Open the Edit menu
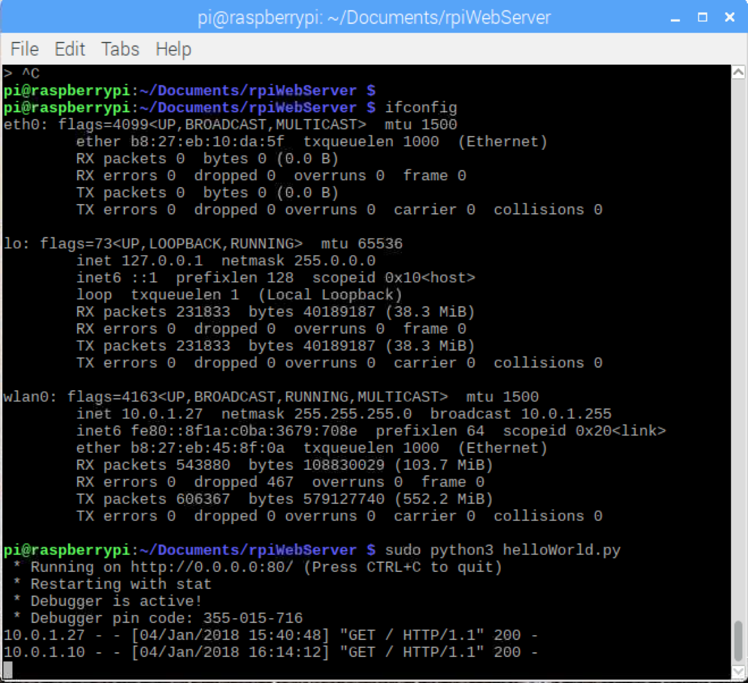This screenshot has height=683, width=748. click(x=69, y=49)
